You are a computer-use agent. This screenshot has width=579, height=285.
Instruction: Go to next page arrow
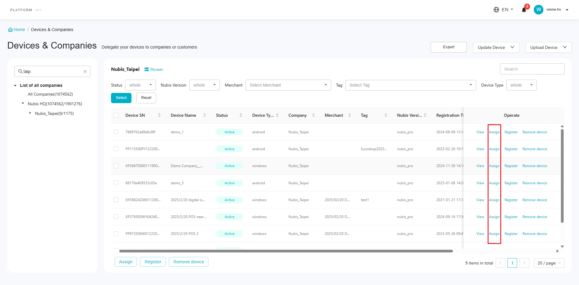[x=524, y=263]
